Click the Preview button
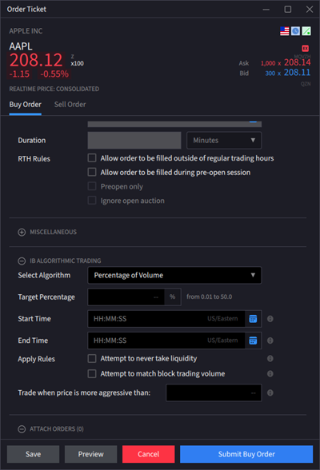This screenshot has width=320, height=470. pyautogui.click(x=91, y=454)
